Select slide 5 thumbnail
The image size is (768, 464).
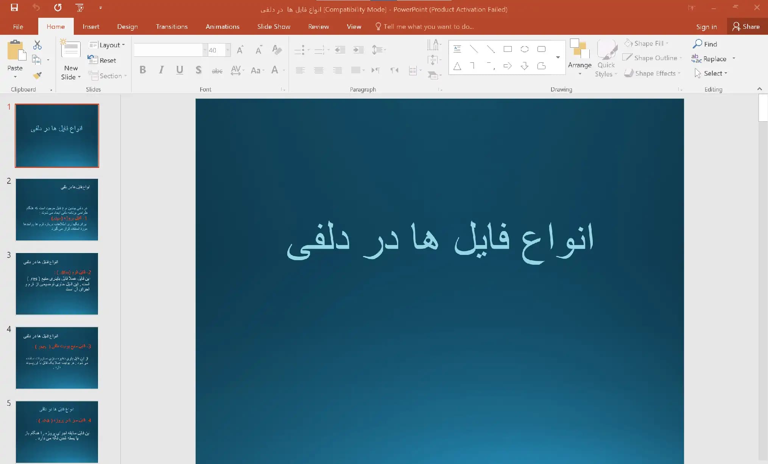57,432
